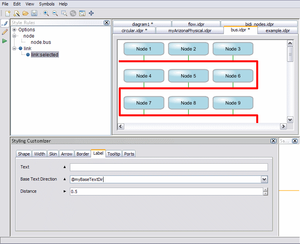Select the zoom-to-area marquee tool

tap(64, 13)
